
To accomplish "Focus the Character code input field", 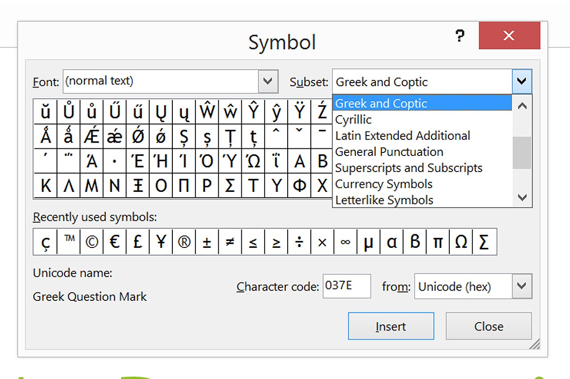I will (347, 286).
